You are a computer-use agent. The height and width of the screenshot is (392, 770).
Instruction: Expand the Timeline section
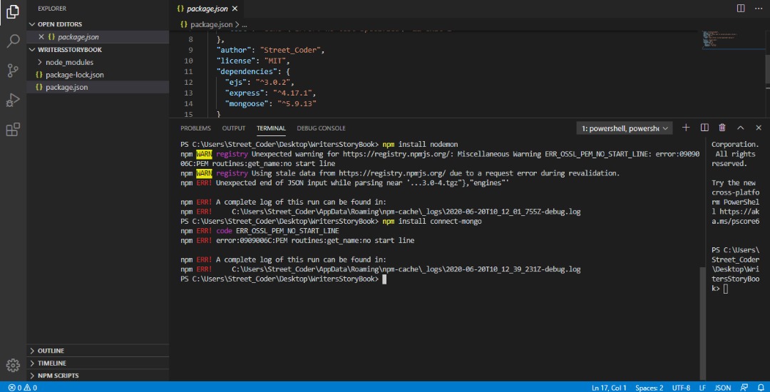[98, 363]
